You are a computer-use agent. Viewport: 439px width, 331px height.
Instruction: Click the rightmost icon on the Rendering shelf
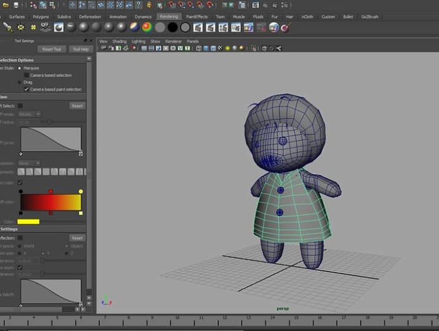(x=286, y=27)
